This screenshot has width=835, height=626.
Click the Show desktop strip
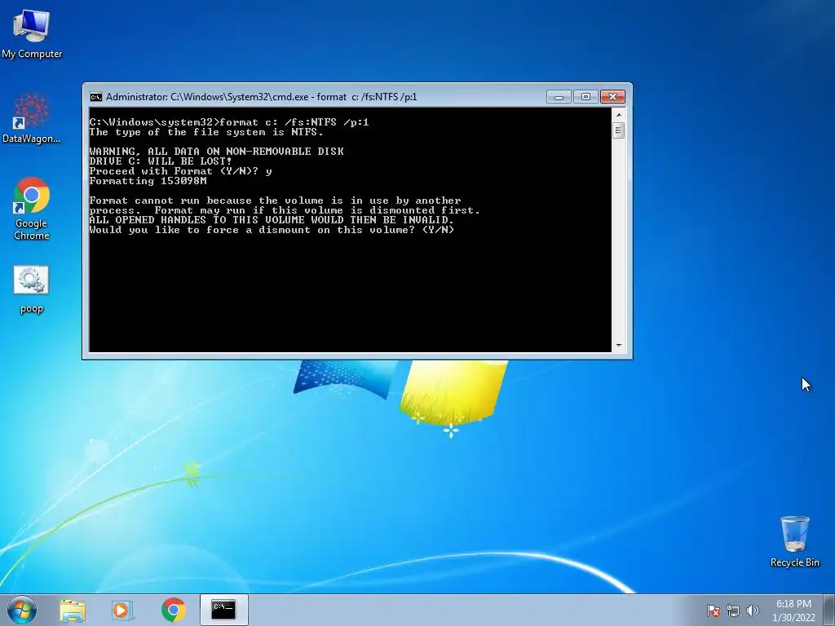(829, 610)
